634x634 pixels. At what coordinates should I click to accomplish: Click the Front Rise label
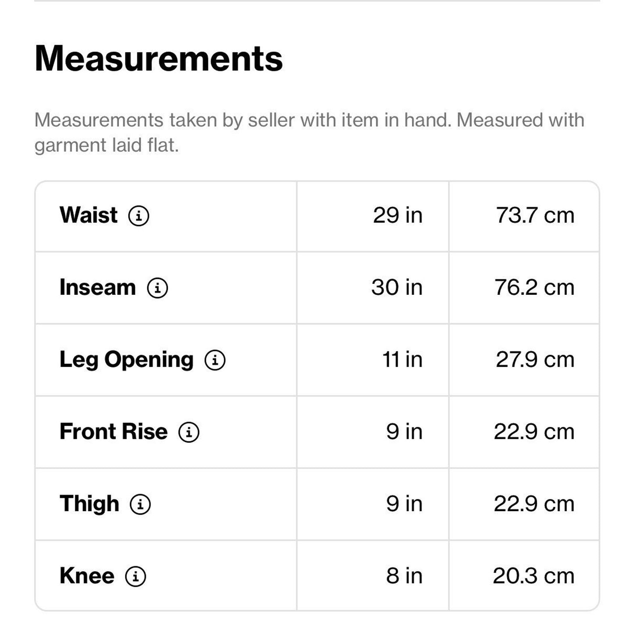(x=114, y=432)
